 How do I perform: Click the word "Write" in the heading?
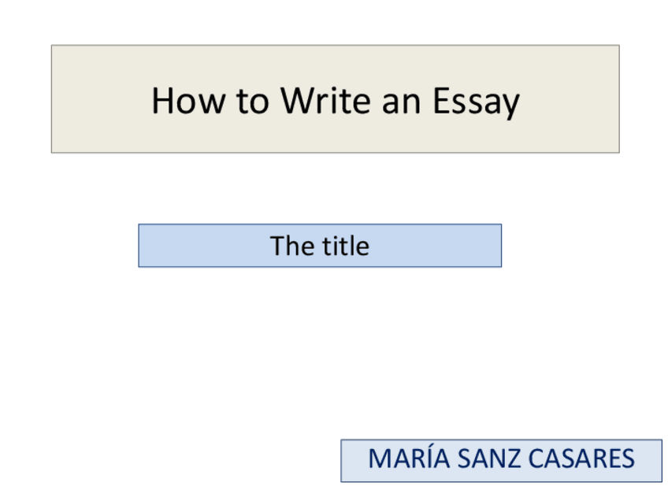coord(327,102)
